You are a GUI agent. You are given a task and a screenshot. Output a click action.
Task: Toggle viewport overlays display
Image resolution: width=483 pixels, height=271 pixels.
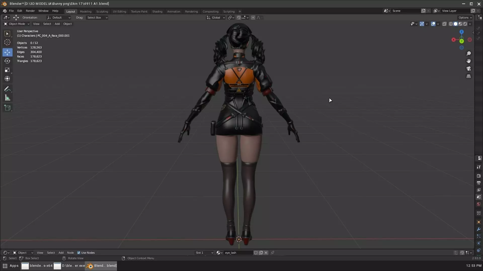click(x=433, y=24)
